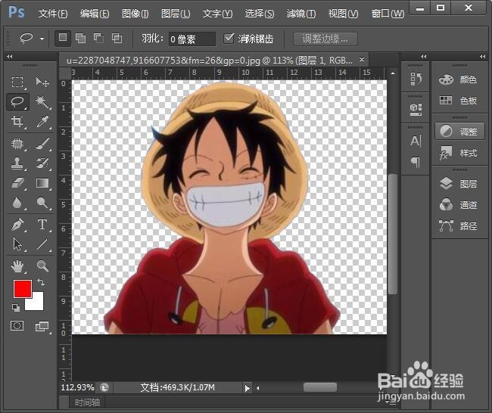This screenshot has height=413, width=492.
Task: Reset default foreground and background colors
Action: point(16,308)
